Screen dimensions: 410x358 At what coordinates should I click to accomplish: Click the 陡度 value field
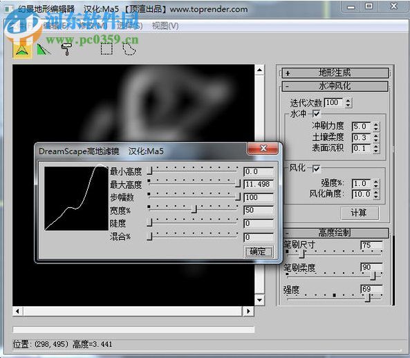[259, 223]
